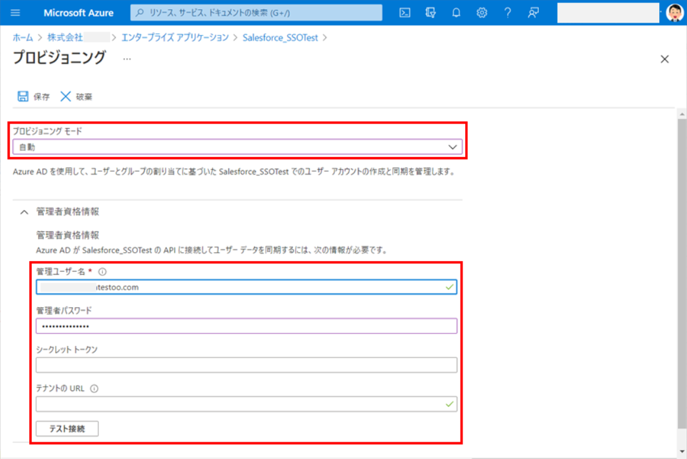The image size is (687, 459).
Task: Open the Azure portal hamburger menu
Action: (x=16, y=12)
